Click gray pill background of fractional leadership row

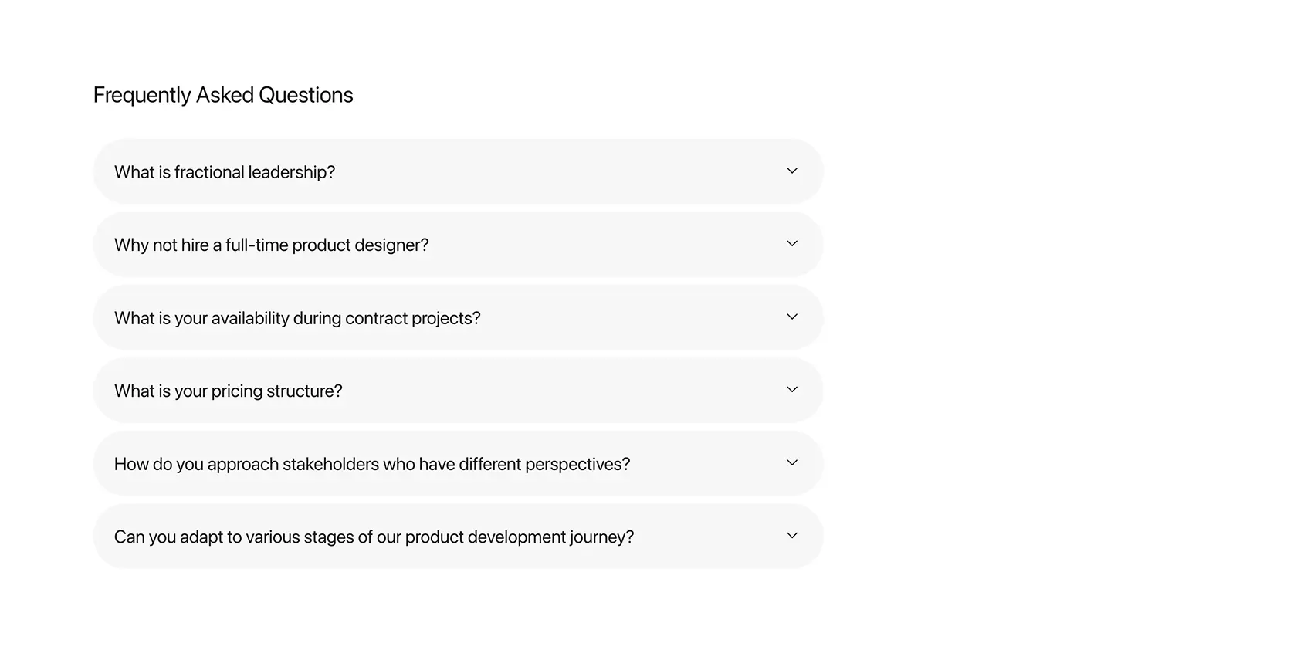(556, 171)
